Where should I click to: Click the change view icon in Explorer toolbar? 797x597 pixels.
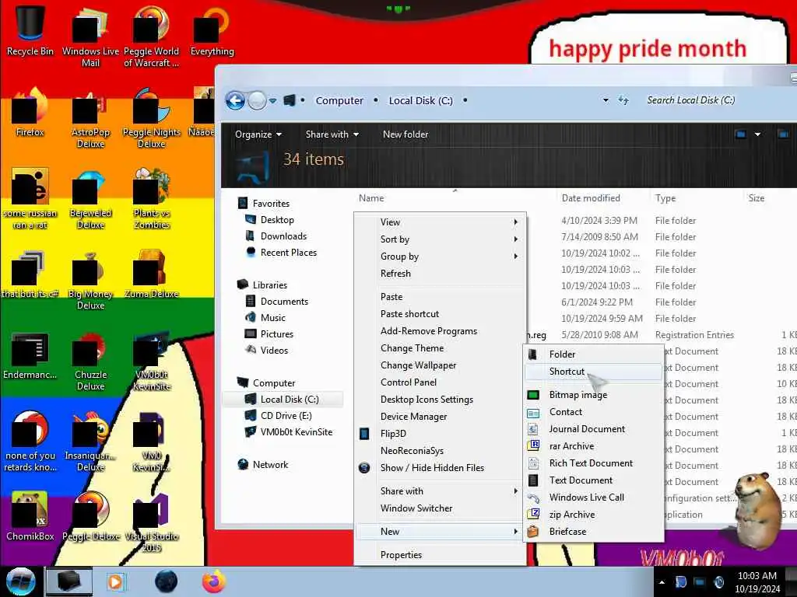coord(741,134)
